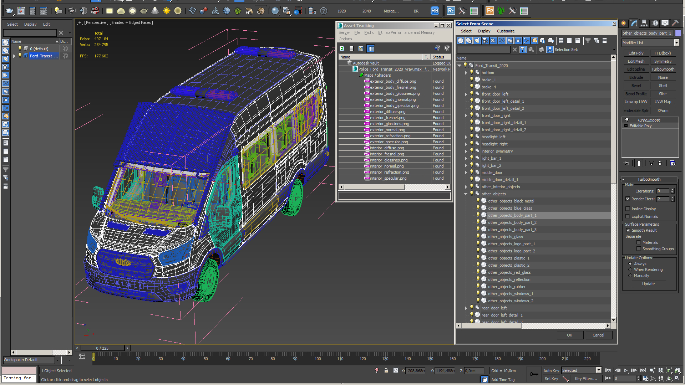This screenshot has height=385, width=685.
Task: Open the Select menu in Select From Scene
Action: click(466, 31)
